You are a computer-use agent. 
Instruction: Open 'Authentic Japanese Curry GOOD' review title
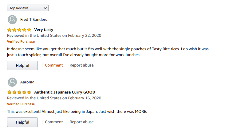tap(65, 92)
